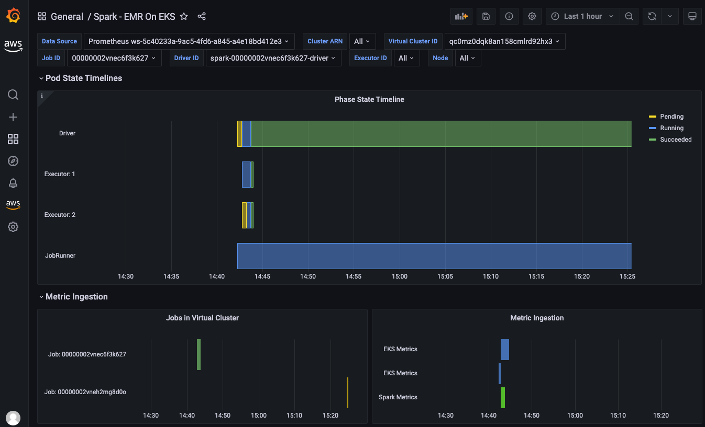Toggle the Pending series in the legend
705x427 pixels.
point(671,116)
